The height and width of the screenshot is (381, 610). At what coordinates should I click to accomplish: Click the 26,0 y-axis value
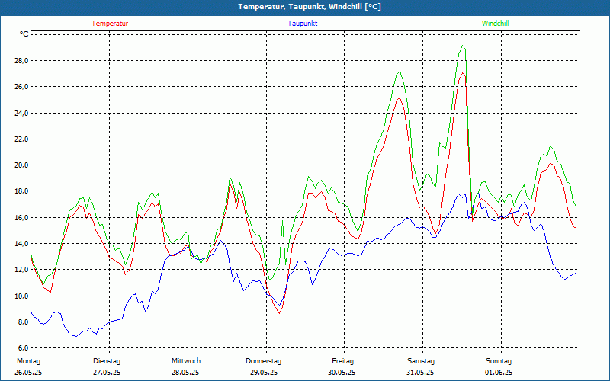(x=22, y=87)
